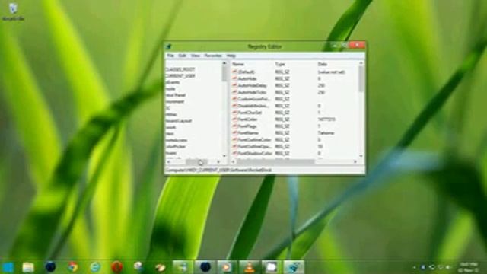Image resolution: width=487 pixels, height=274 pixels.
Task: Click the tree pane scroll-up arrow
Action: click(224, 63)
